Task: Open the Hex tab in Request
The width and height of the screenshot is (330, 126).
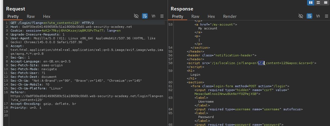Action: [47, 17]
